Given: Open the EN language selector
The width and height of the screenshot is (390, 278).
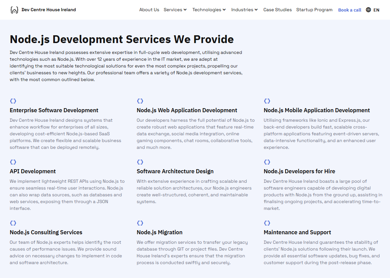Looking at the screenshot, I should (x=376, y=10).
